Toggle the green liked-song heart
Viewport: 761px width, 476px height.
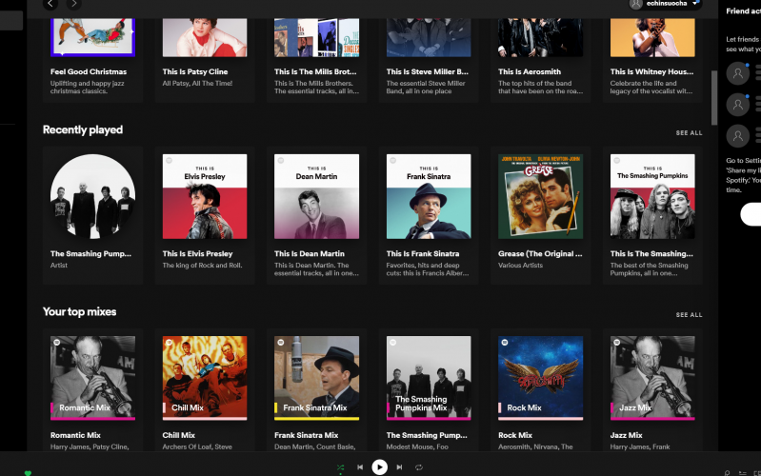click(x=28, y=472)
